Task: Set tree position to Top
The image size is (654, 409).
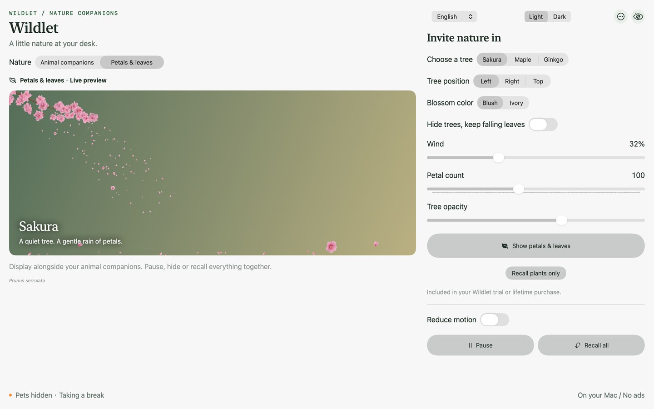Action: [x=538, y=81]
